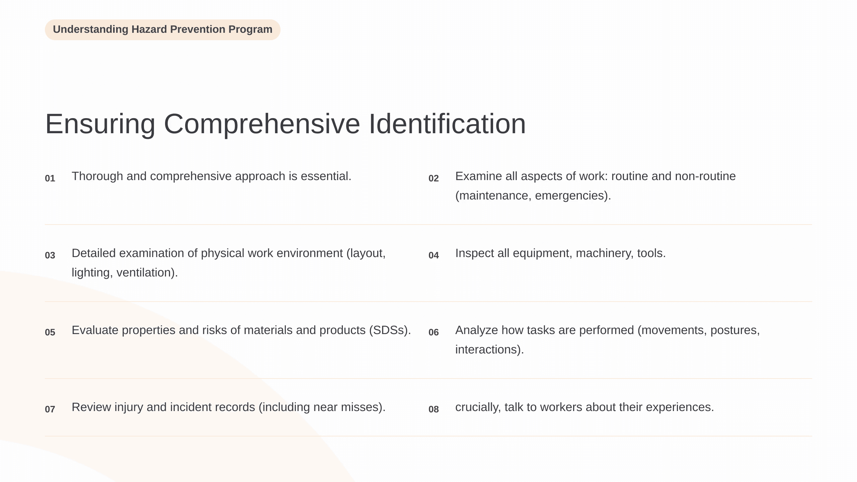Click the number 02 label
This screenshot has width=857, height=482.
click(434, 178)
